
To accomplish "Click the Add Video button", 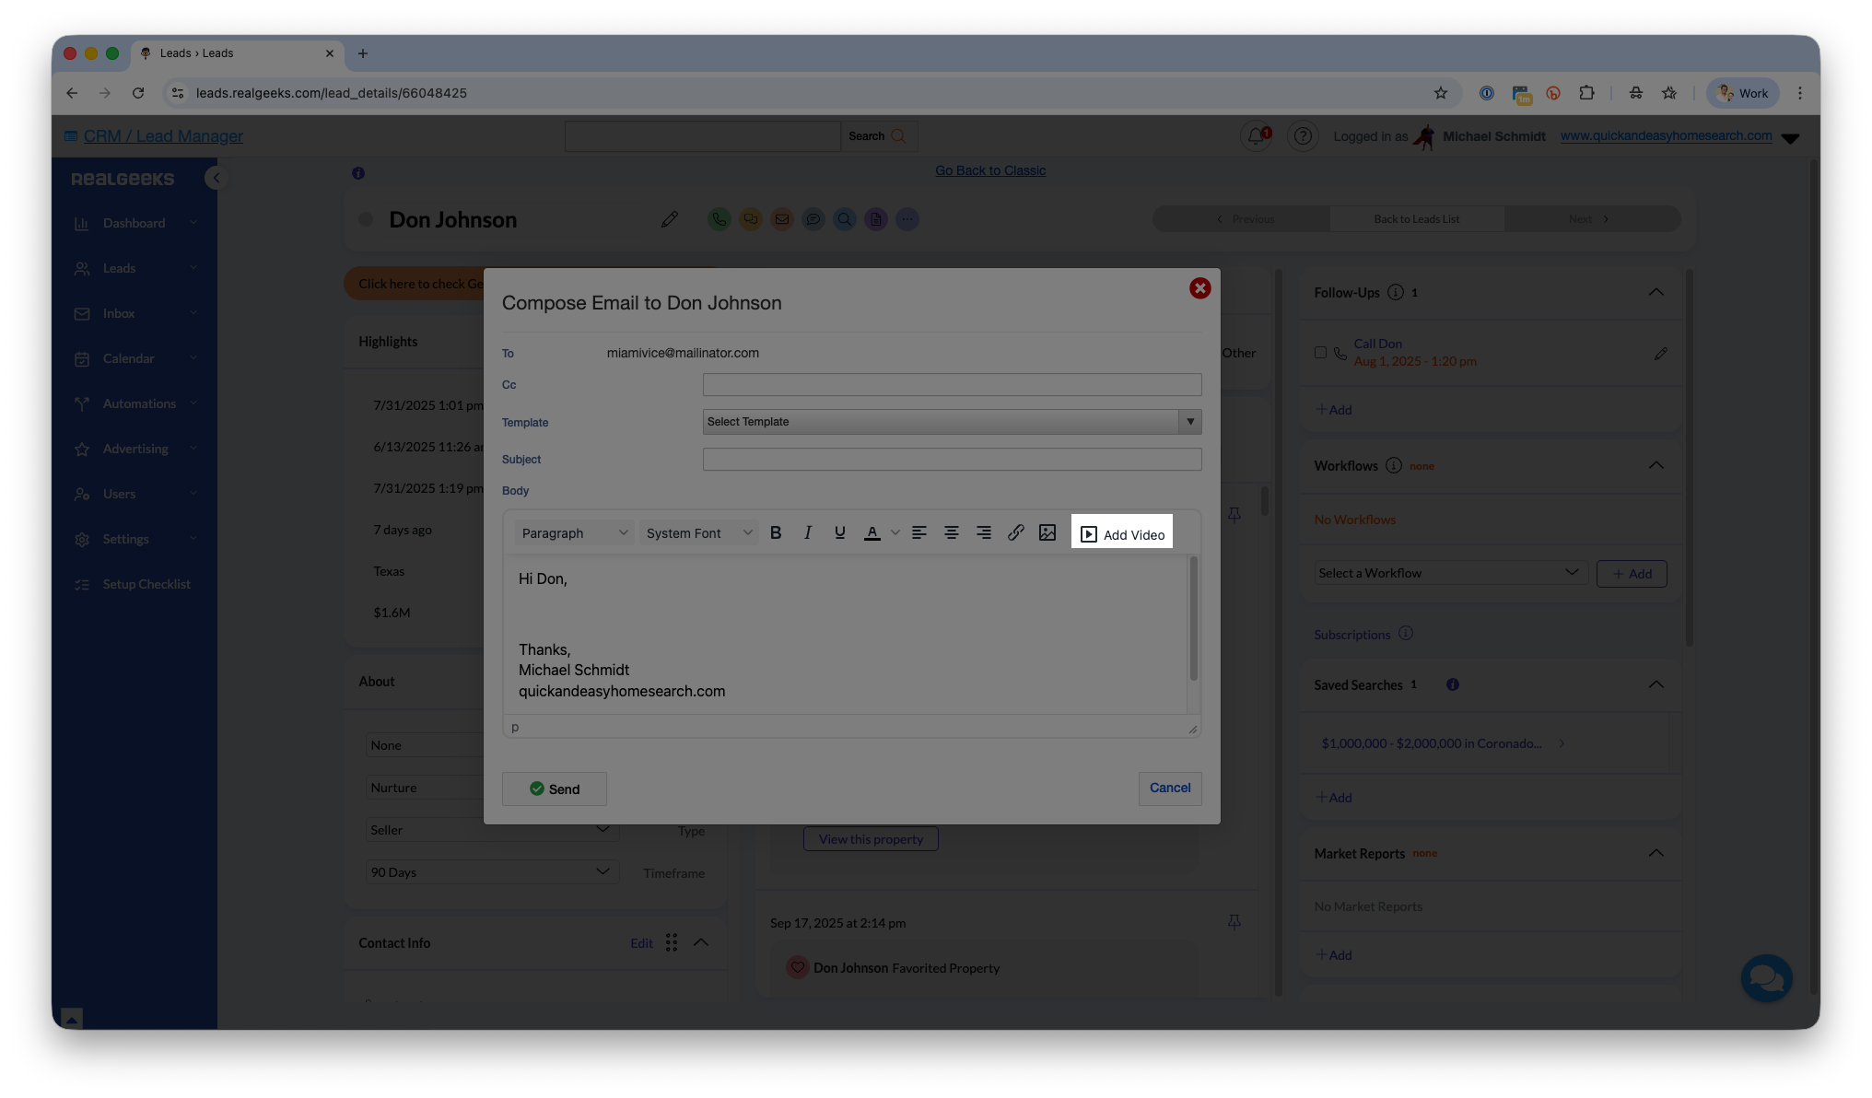I will pos(1122,534).
